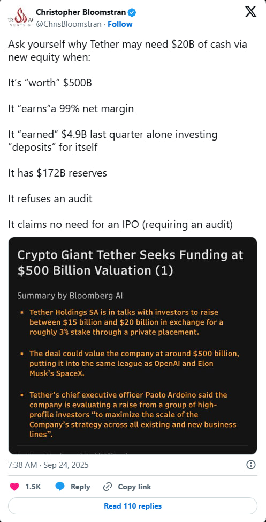Open the tweet info circle icon
266x522 pixels.
(251, 465)
